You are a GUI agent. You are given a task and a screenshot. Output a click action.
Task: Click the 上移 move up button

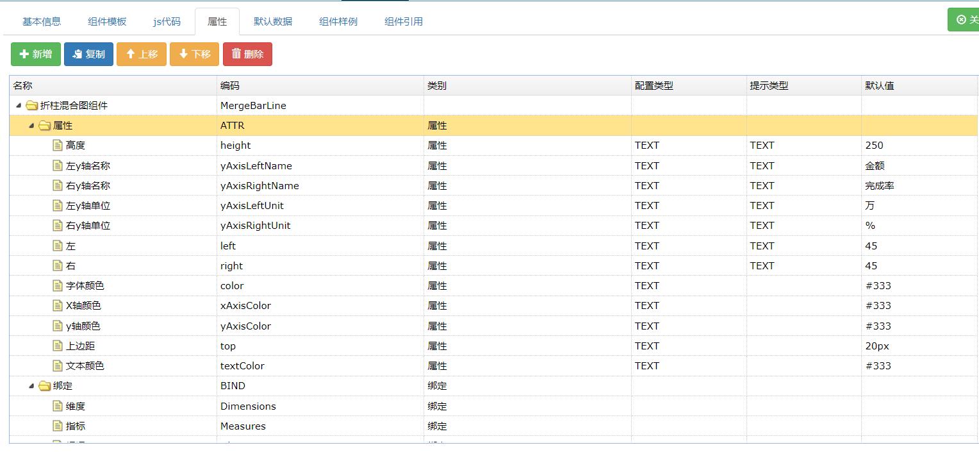click(x=142, y=54)
